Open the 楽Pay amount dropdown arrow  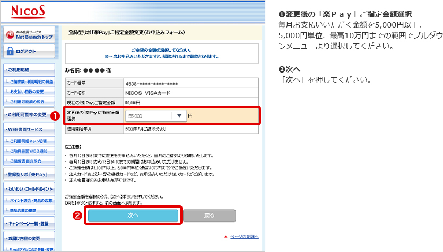click(x=180, y=115)
